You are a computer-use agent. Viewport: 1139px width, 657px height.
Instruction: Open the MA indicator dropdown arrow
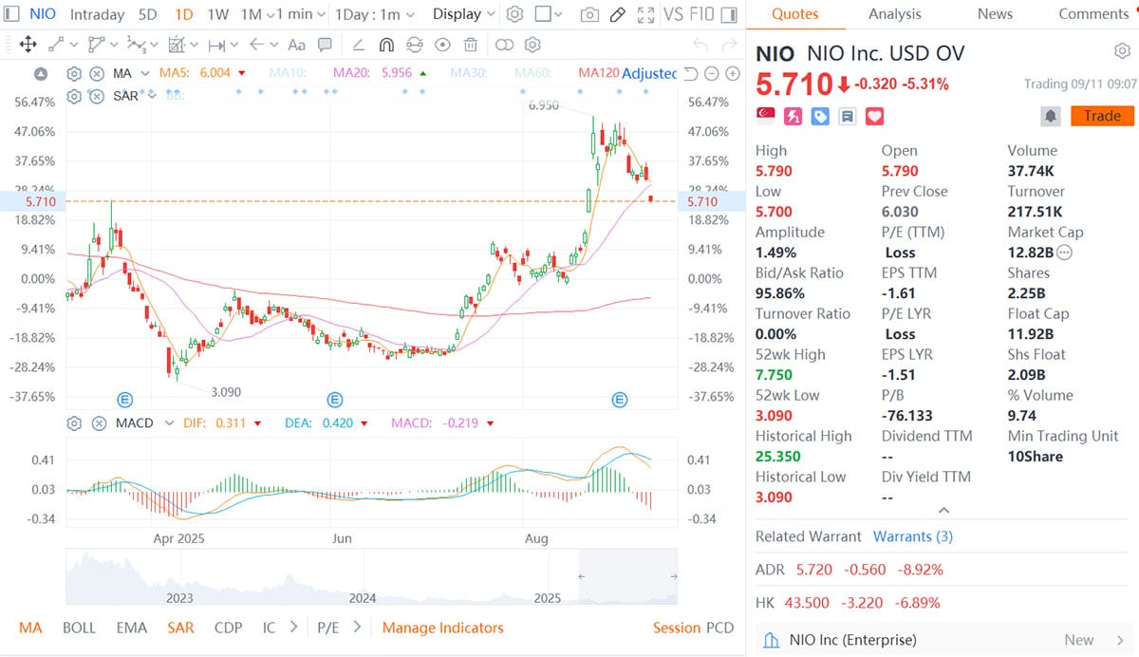(x=144, y=72)
